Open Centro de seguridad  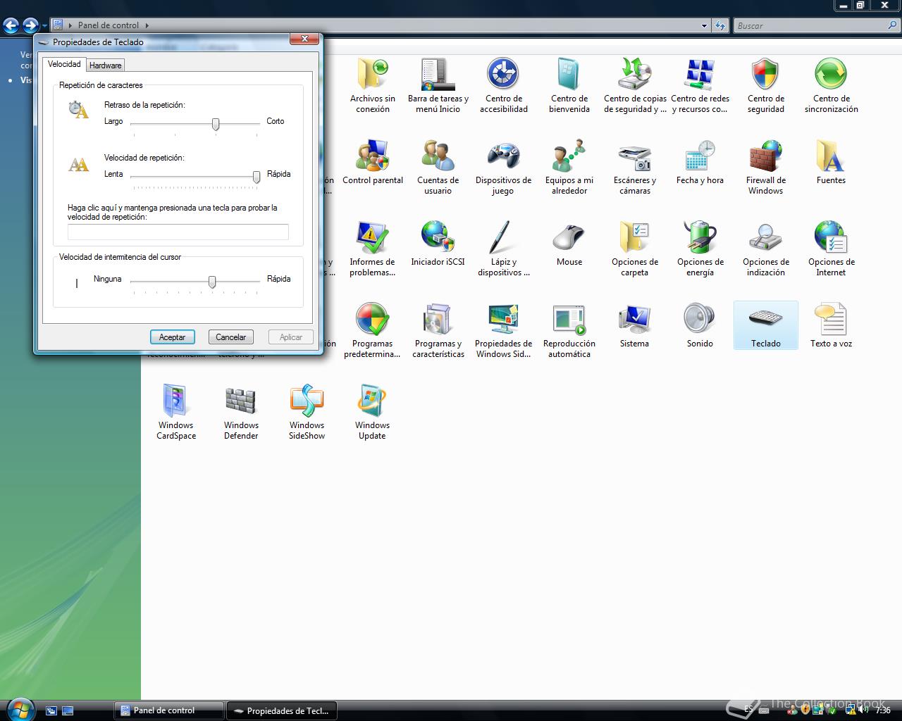765,86
